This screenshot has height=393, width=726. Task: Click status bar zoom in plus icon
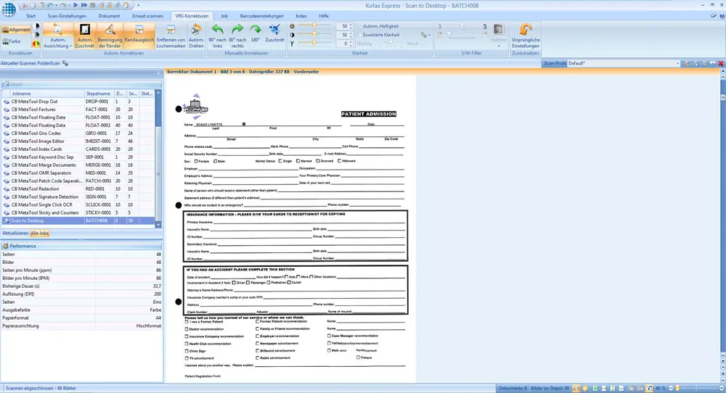pos(722,389)
